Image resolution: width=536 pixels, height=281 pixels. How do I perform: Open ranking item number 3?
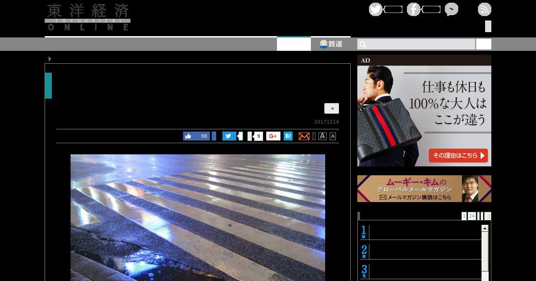click(421, 271)
